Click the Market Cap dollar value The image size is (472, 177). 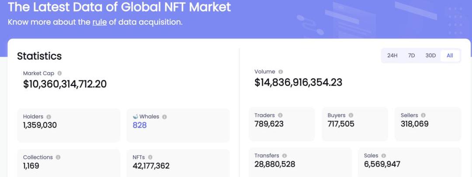(65, 84)
